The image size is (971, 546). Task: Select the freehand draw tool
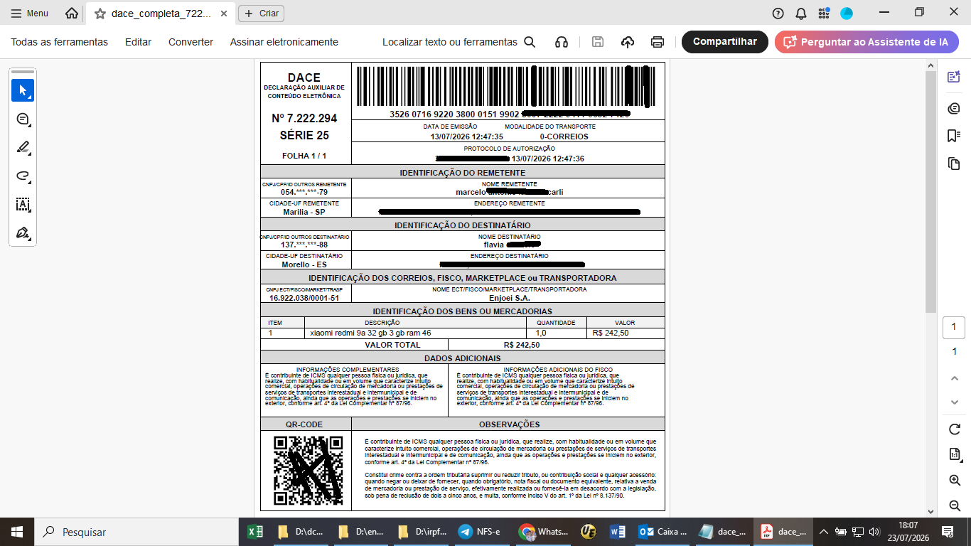tap(23, 176)
